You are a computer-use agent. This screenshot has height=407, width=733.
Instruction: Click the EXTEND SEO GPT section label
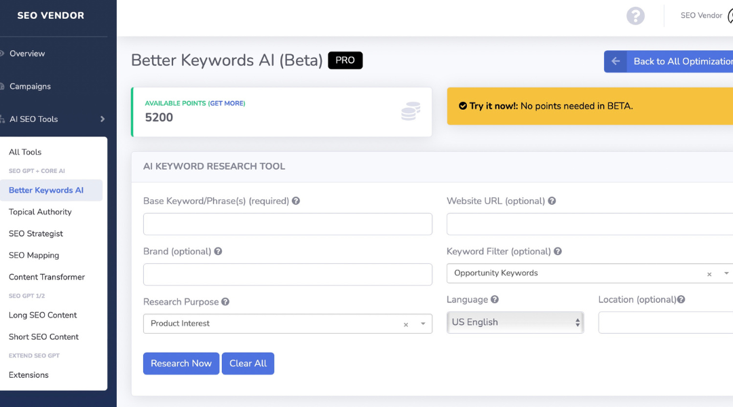tap(34, 355)
